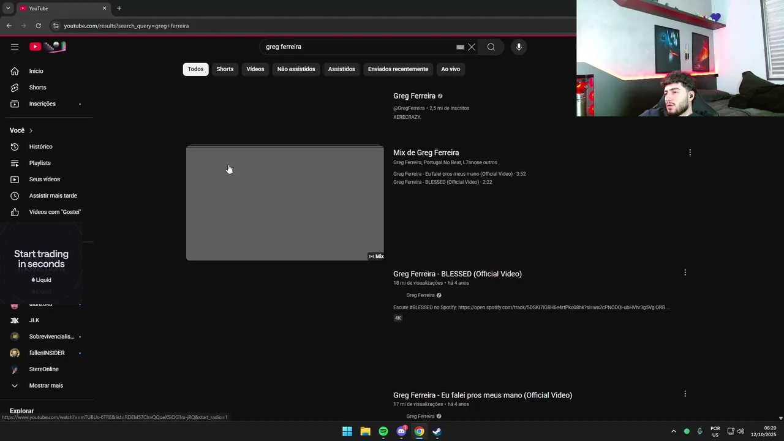Open the fallenINSIDER subscription channel
Viewport: 784px width, 441px height.
47,353
